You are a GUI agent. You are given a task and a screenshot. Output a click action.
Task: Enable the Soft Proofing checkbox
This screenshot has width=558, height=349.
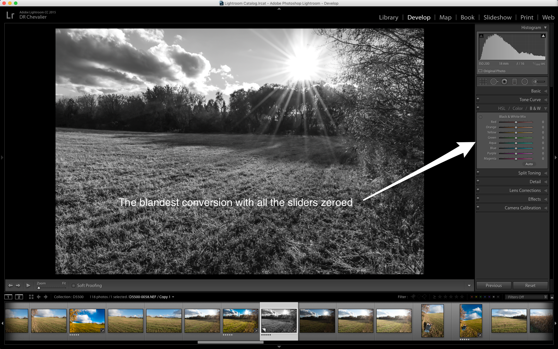tap(74, 286)
